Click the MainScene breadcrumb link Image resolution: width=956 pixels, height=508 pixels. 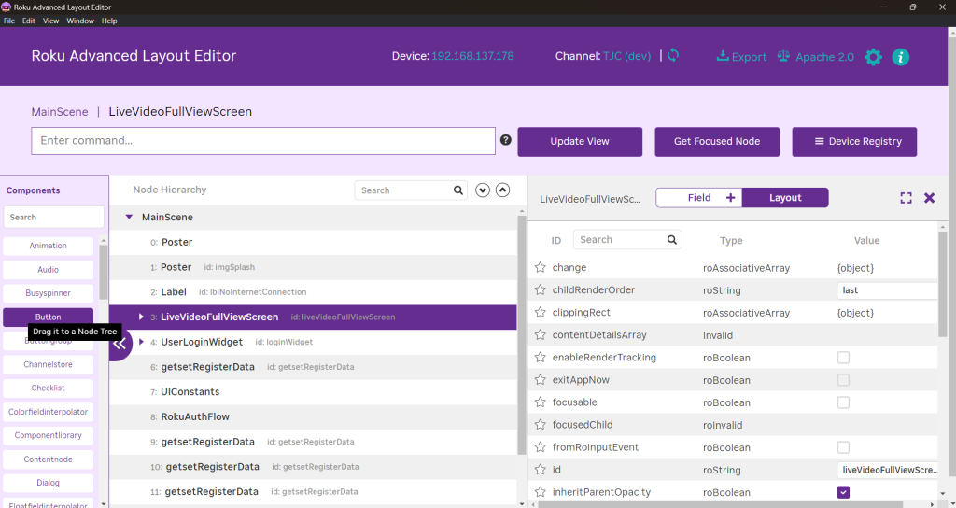point(60,112)
